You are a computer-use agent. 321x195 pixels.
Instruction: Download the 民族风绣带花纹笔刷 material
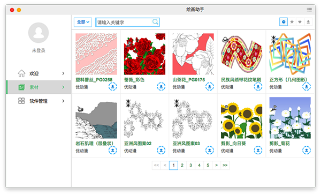[258, 87]
